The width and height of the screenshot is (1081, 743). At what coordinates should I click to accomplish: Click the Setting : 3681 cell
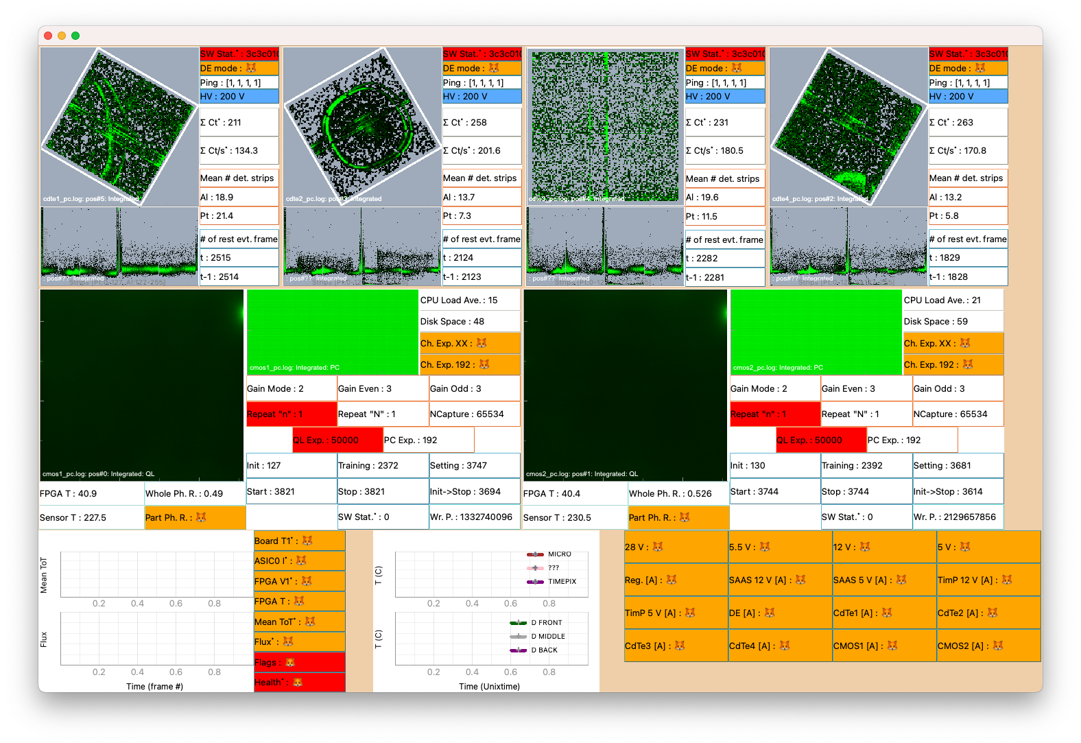(958, 465)
